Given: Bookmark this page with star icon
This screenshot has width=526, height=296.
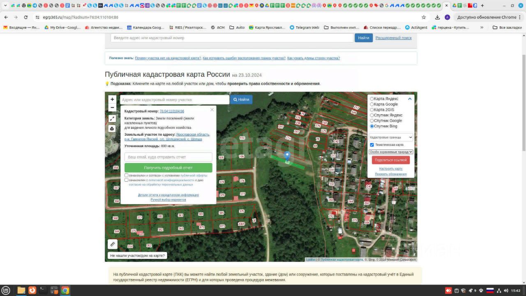Looking at the screenshot, I should click(x=424, y=17).
